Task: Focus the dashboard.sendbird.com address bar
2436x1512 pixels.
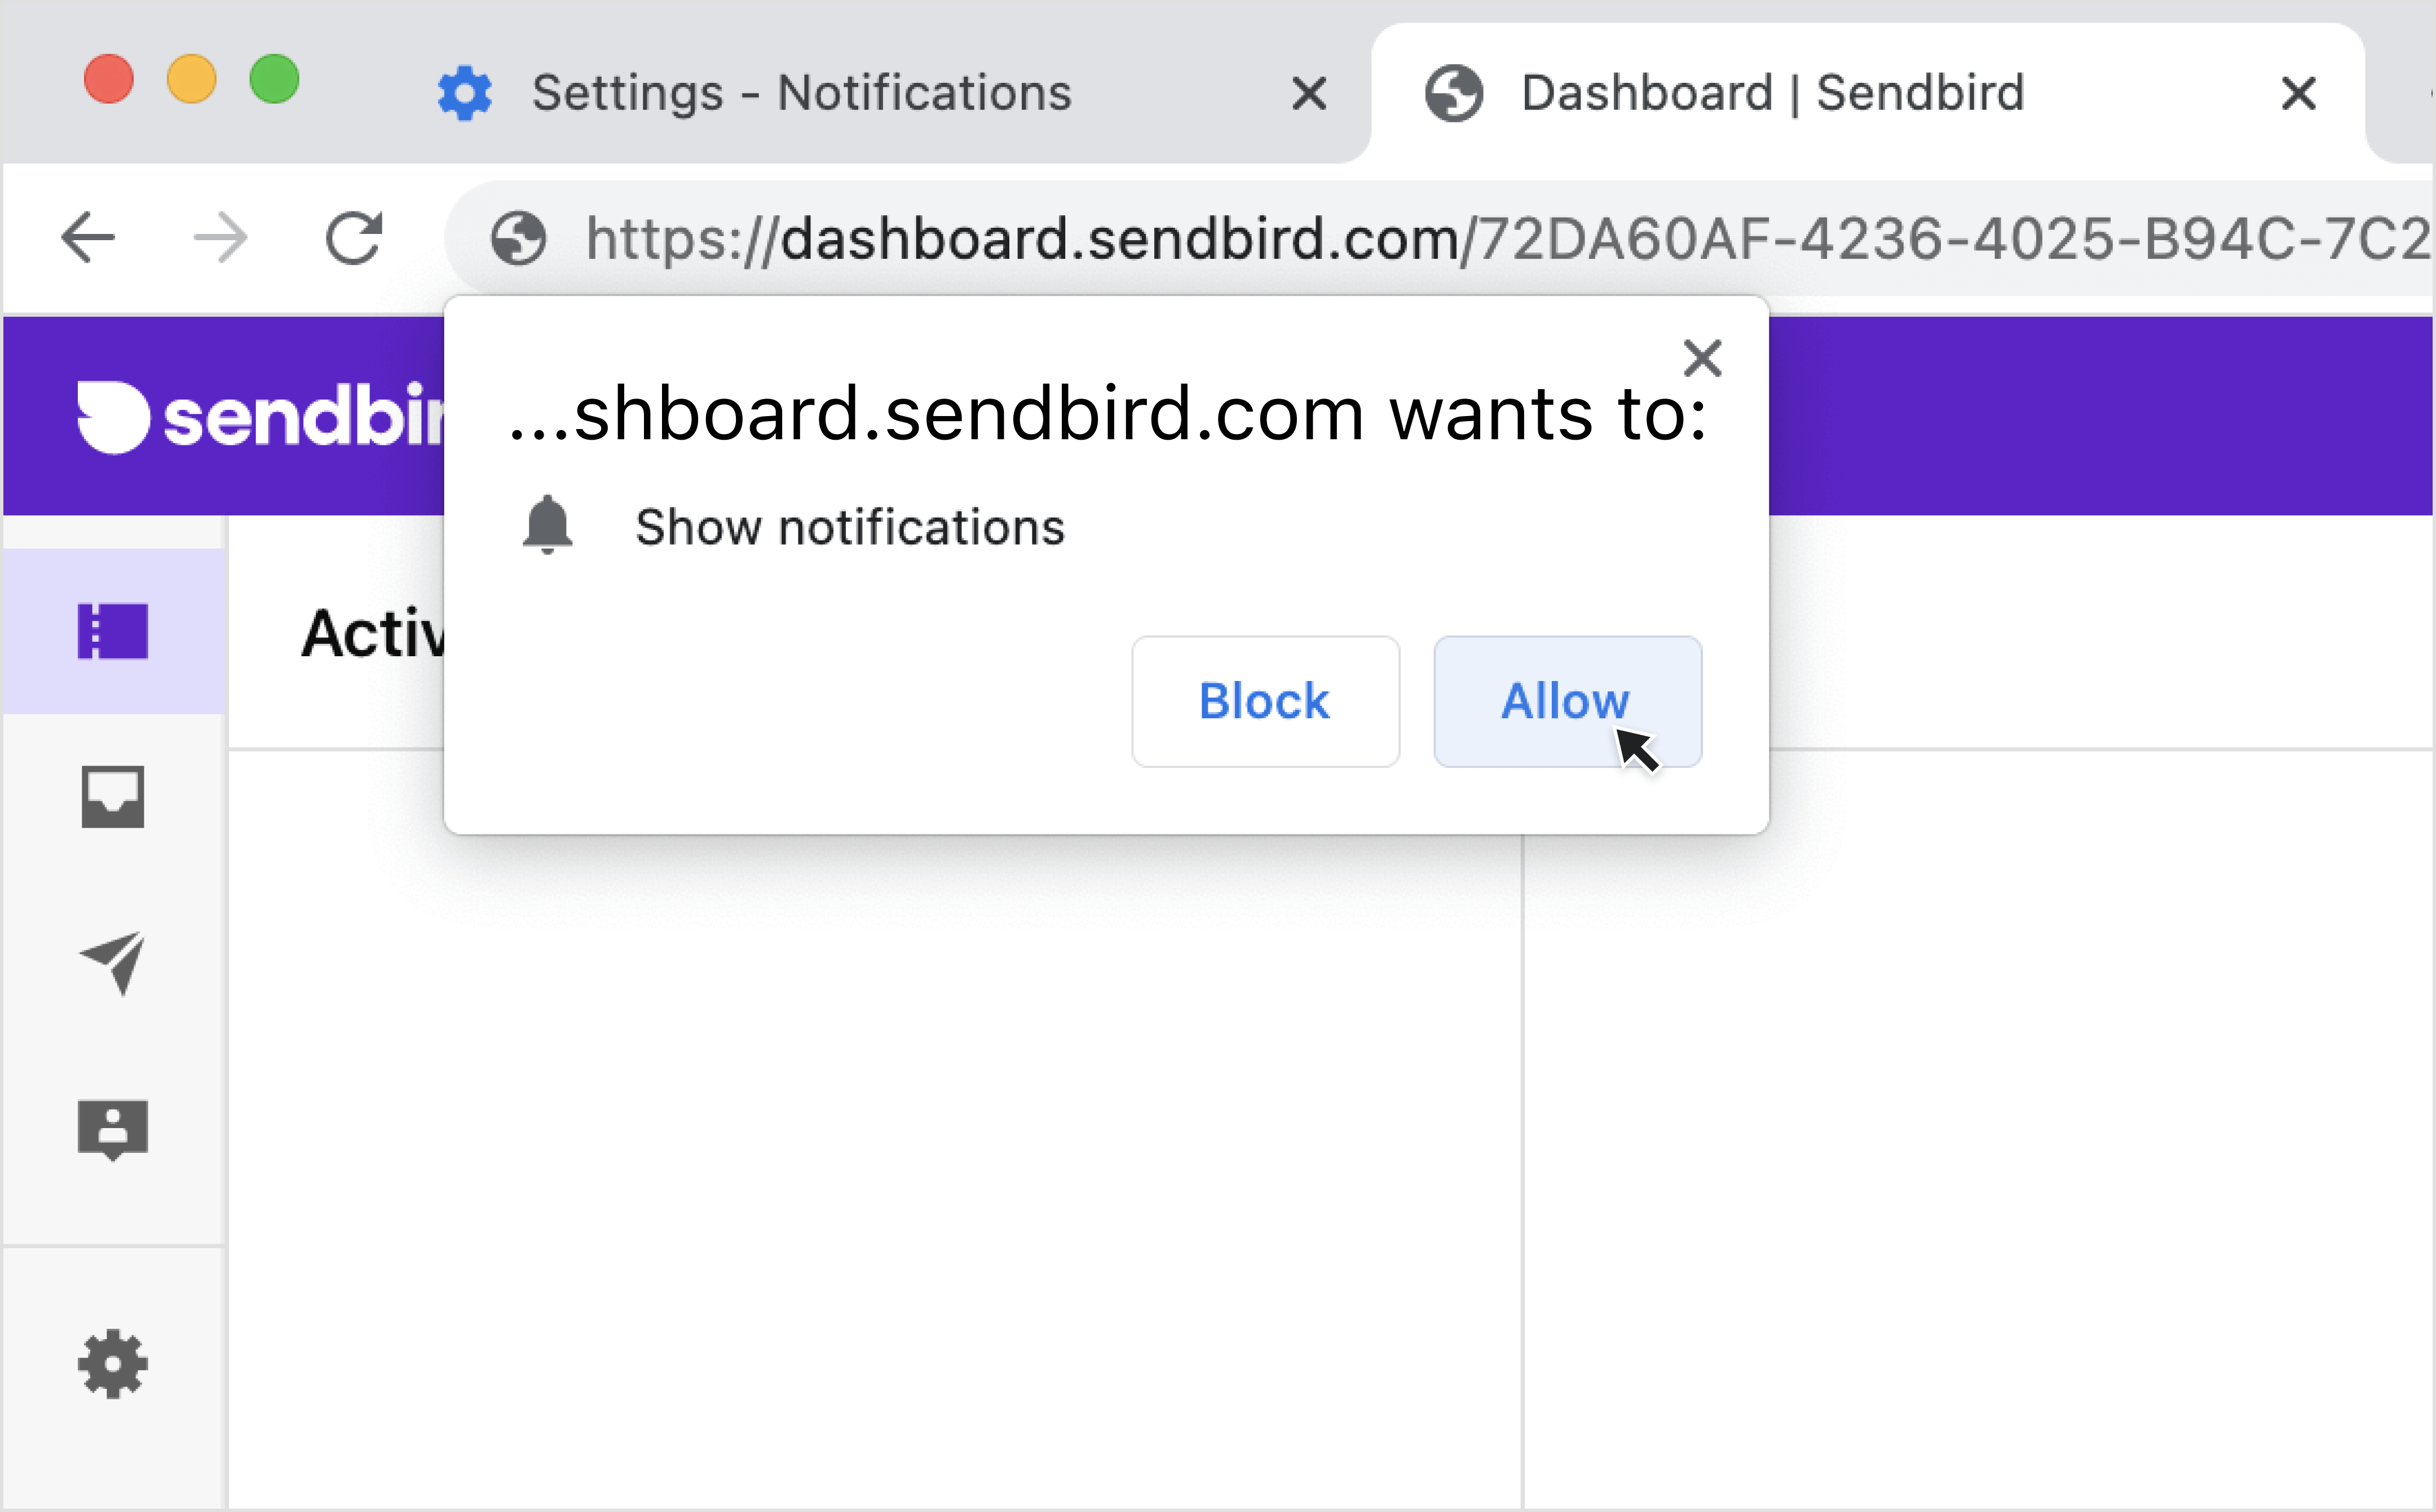Action: click(x=1500, y=238)
